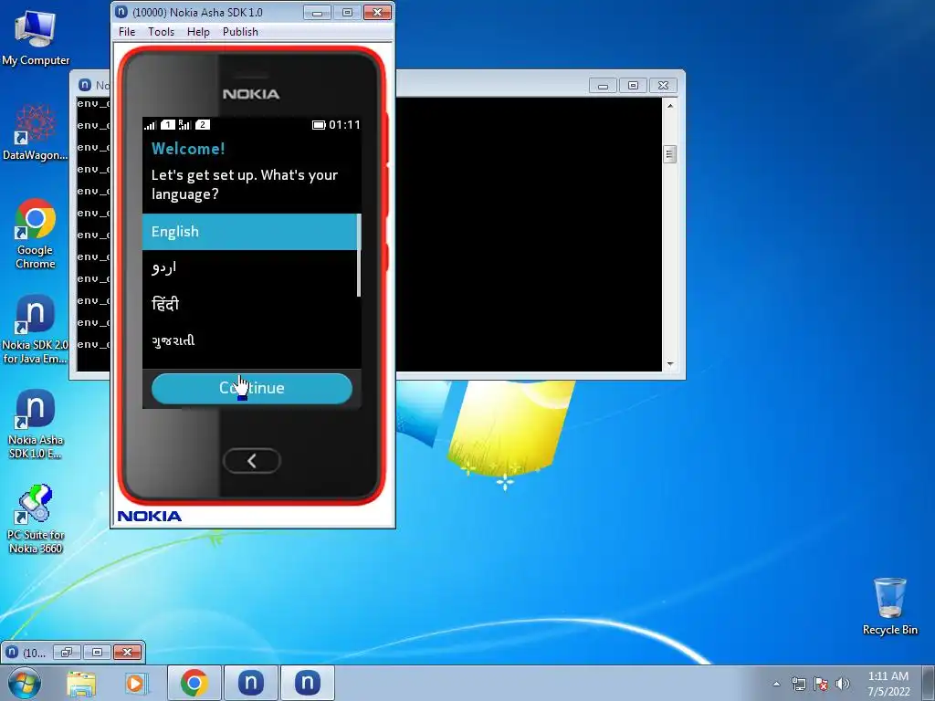Select the Urdu language option

[x=250, y=267]
